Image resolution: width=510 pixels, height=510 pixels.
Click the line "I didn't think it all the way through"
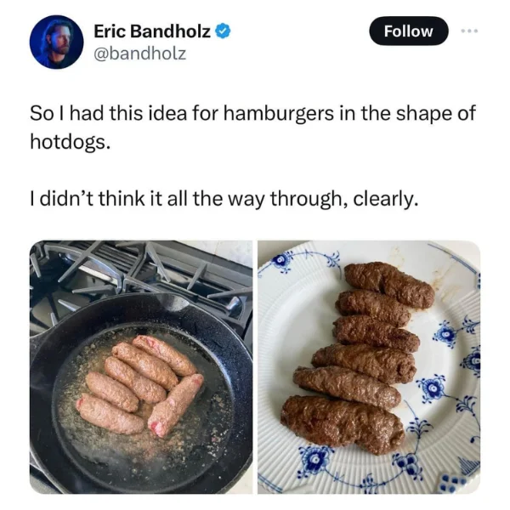tap(223, 198)
